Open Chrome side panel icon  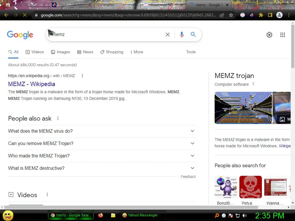(270, 15)
